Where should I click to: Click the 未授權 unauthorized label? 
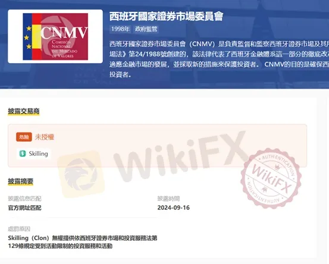pyautogui.click(x=45, y=137)
